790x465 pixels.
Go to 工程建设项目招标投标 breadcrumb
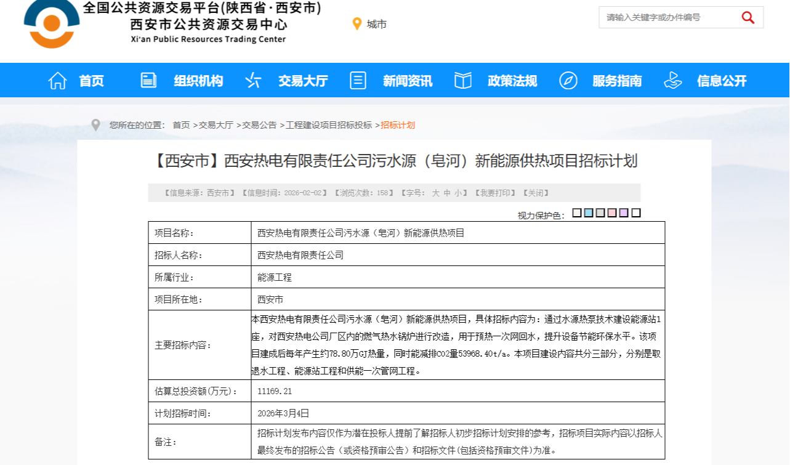329,125
